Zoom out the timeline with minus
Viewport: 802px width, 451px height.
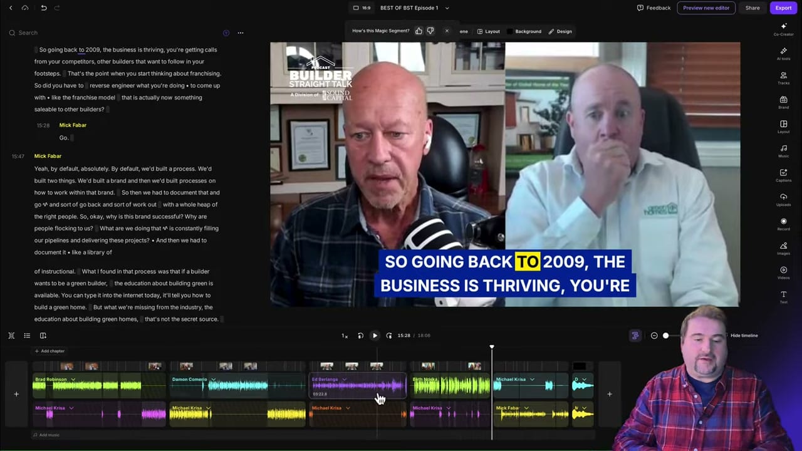coord(654,336)
